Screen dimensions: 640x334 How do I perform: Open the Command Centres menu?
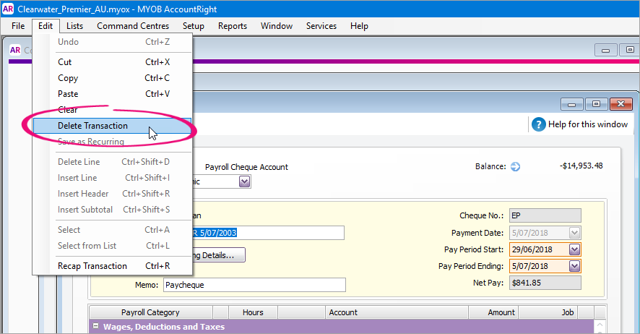point(133,26)
